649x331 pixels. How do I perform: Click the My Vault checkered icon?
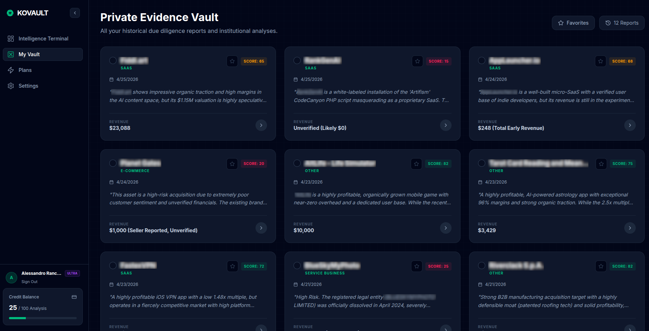pos(10,54)
